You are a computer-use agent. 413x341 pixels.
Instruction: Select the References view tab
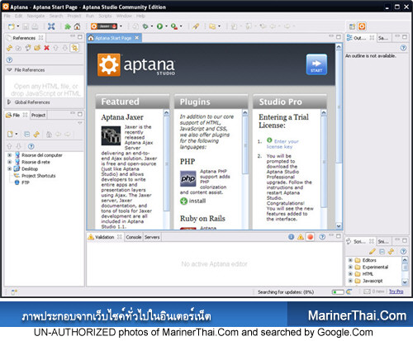pos(24,38)
